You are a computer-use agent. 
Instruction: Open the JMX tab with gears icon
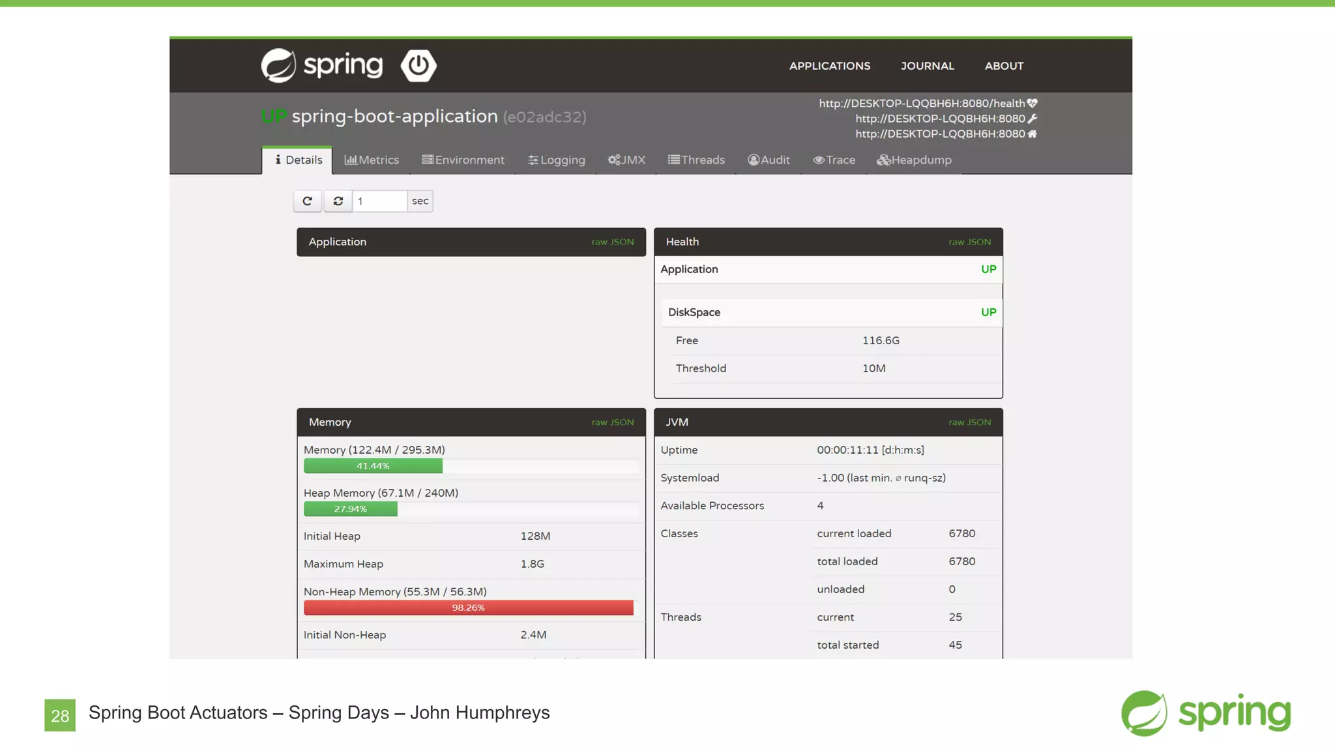point(626,160)
